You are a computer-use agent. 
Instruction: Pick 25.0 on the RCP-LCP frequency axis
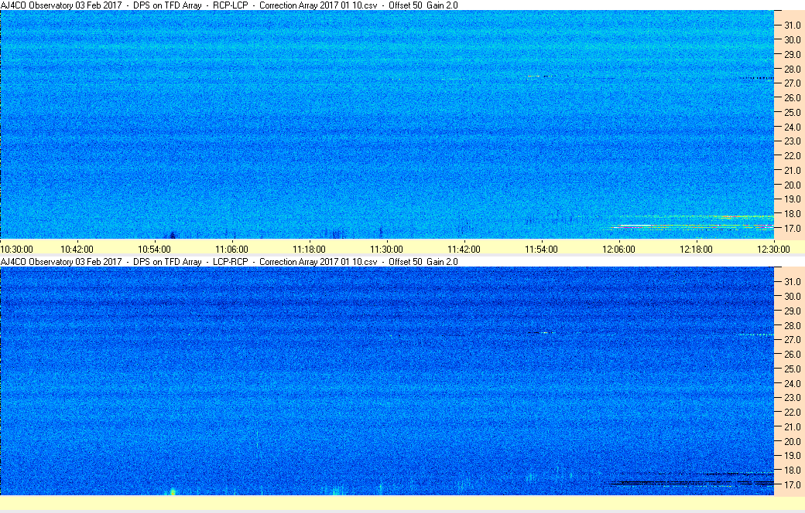click(792, 112)
